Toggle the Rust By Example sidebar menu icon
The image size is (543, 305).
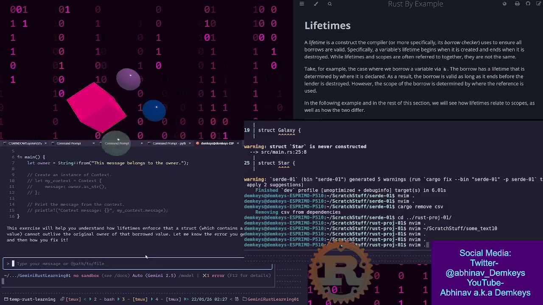pyautogui.click(x=302, y=4)
